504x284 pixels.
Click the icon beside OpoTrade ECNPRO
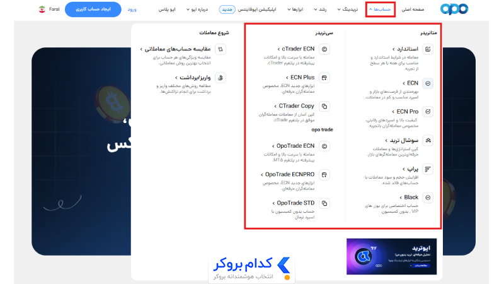coord(324,175)
